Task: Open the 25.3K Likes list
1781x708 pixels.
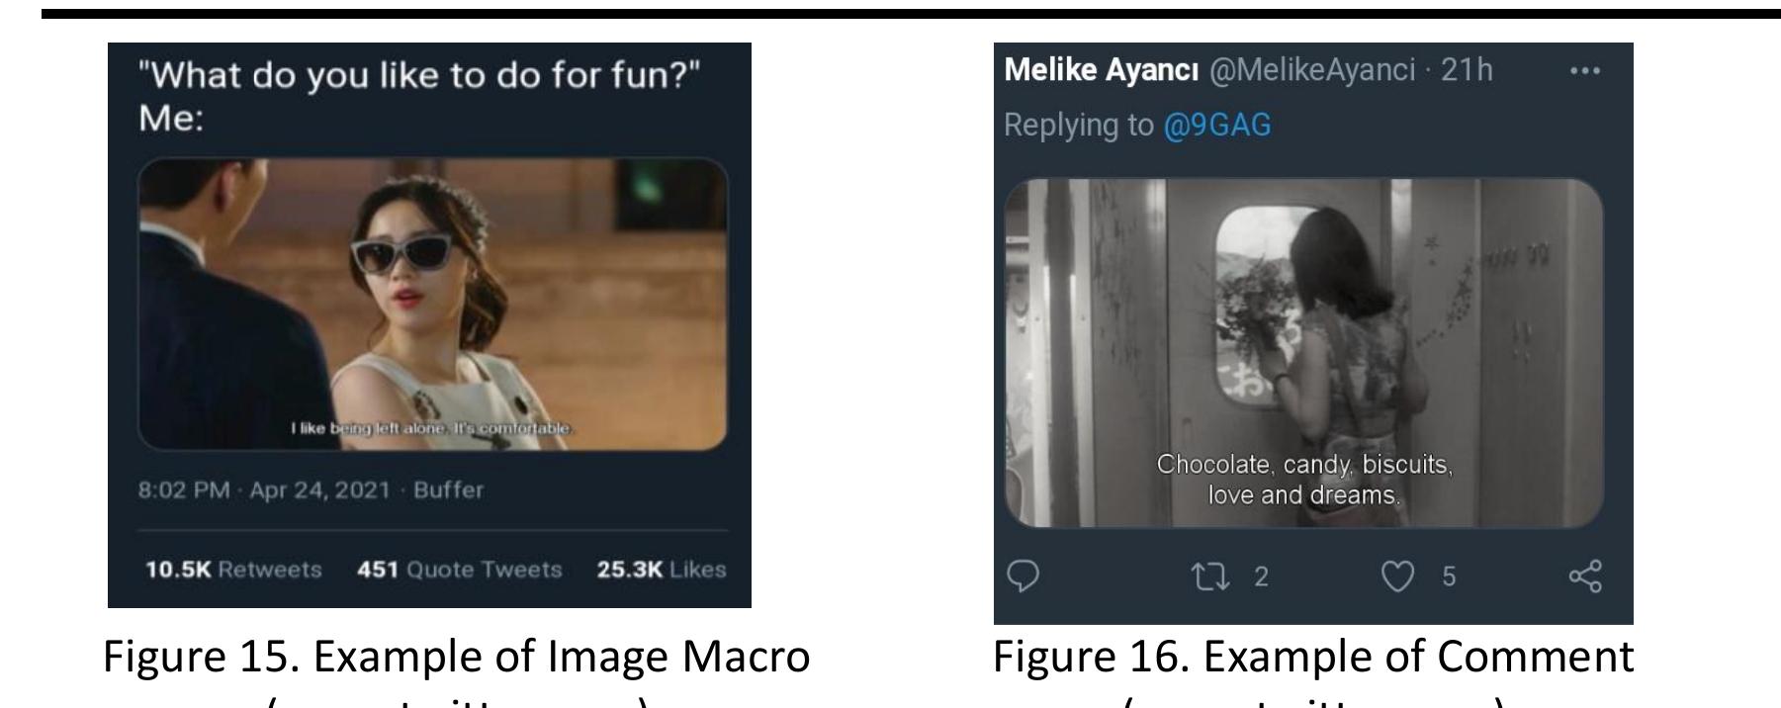Action: tap(661, 570)
